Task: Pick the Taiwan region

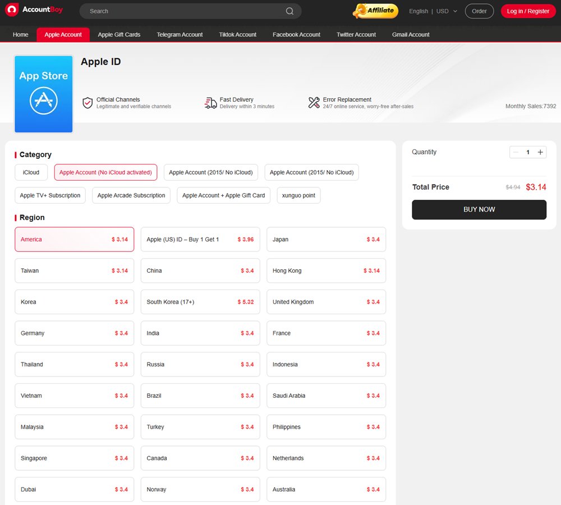Action: pos(75,270)
